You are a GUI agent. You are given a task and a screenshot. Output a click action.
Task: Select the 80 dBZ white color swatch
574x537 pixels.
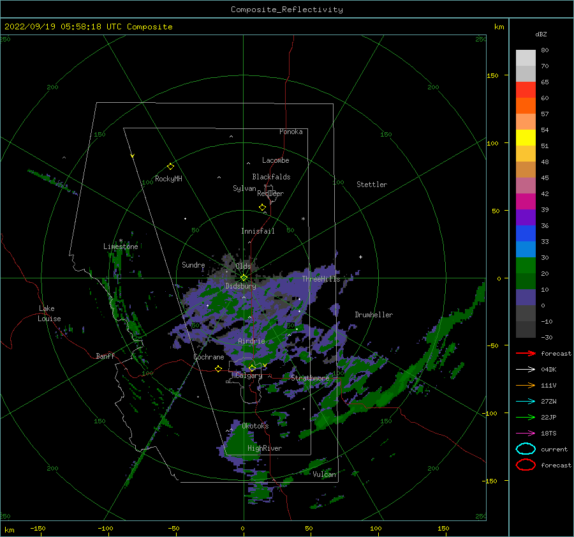pyautogui.click(x=526, y=57)
